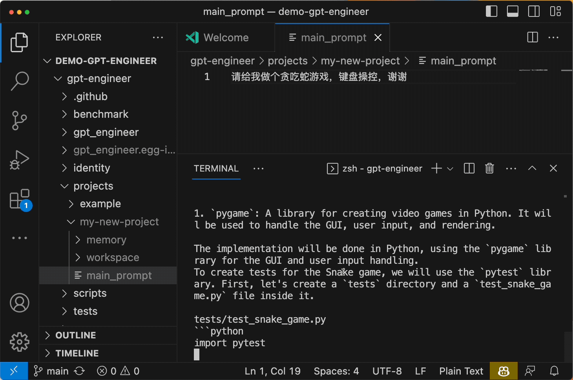Open the terminal launch profile dropdown
The image size is (573, 380).
[x=450, y=168]
